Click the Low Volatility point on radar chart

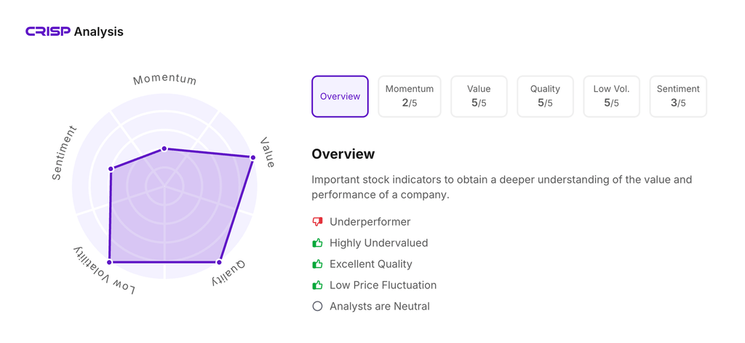pos(109,262)
